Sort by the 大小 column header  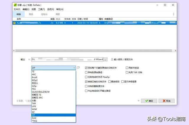coord(58,19)
